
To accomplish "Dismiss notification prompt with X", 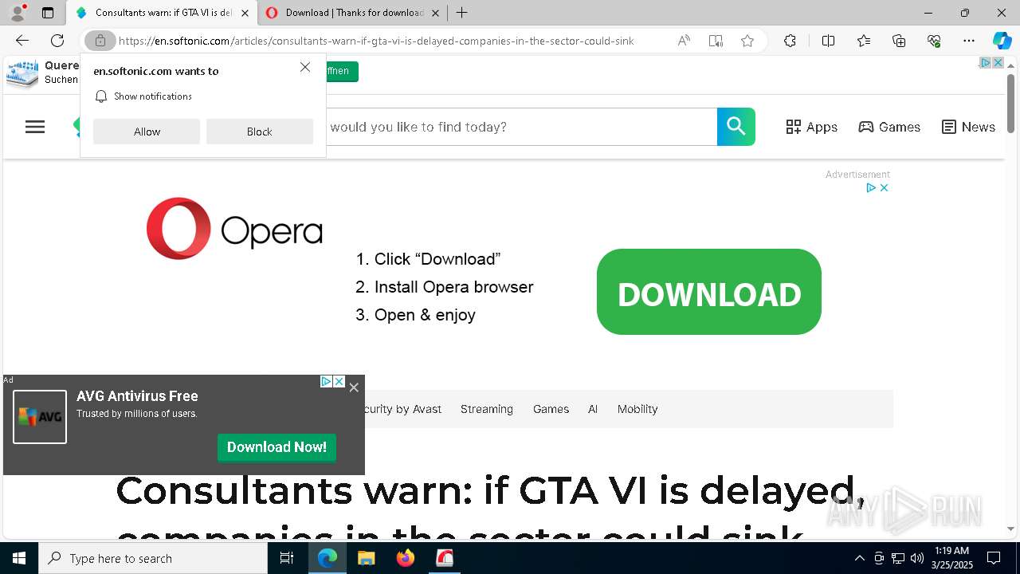I will pyautogui.click(x=305, y=68).
